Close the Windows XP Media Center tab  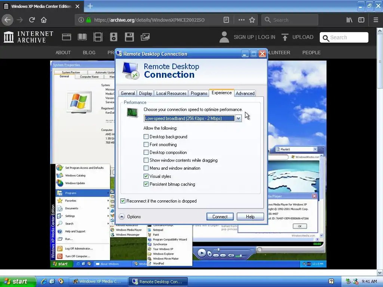(x=77, y=6)
